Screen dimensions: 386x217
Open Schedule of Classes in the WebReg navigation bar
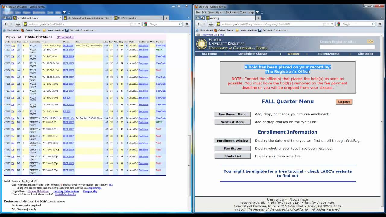tap(253, 54)
